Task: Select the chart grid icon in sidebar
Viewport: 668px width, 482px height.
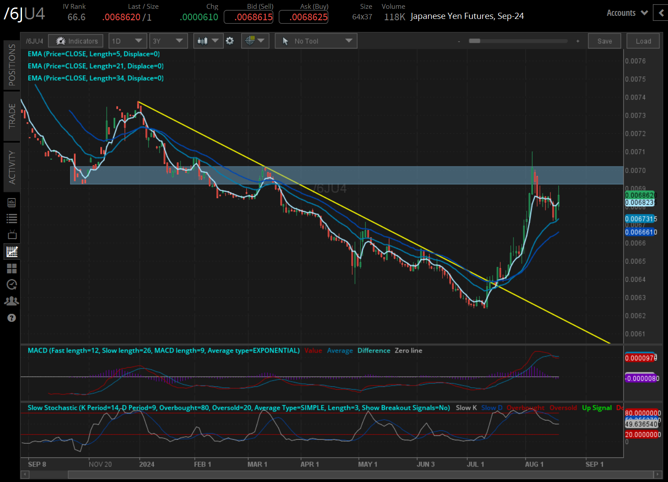Action: click(x=12, y=252)
